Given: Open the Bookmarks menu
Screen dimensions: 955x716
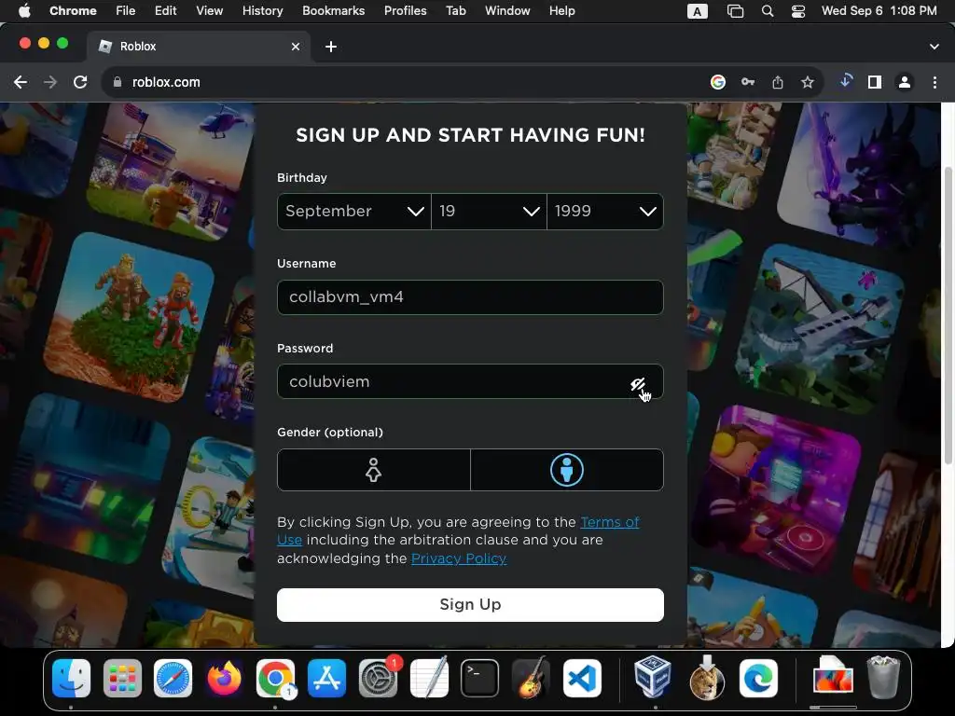Looking at the screenshot, I should click(333, 11).
